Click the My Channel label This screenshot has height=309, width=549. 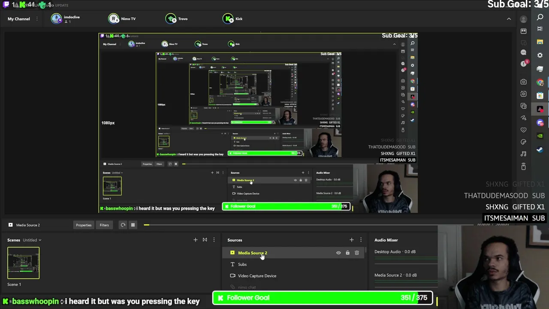pyautogui.click(x=19, y=19)
